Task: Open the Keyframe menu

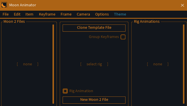Action: [47, 14]
